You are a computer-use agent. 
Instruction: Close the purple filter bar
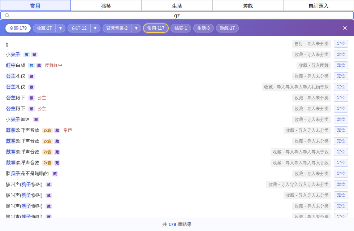[x=345, y=28]
